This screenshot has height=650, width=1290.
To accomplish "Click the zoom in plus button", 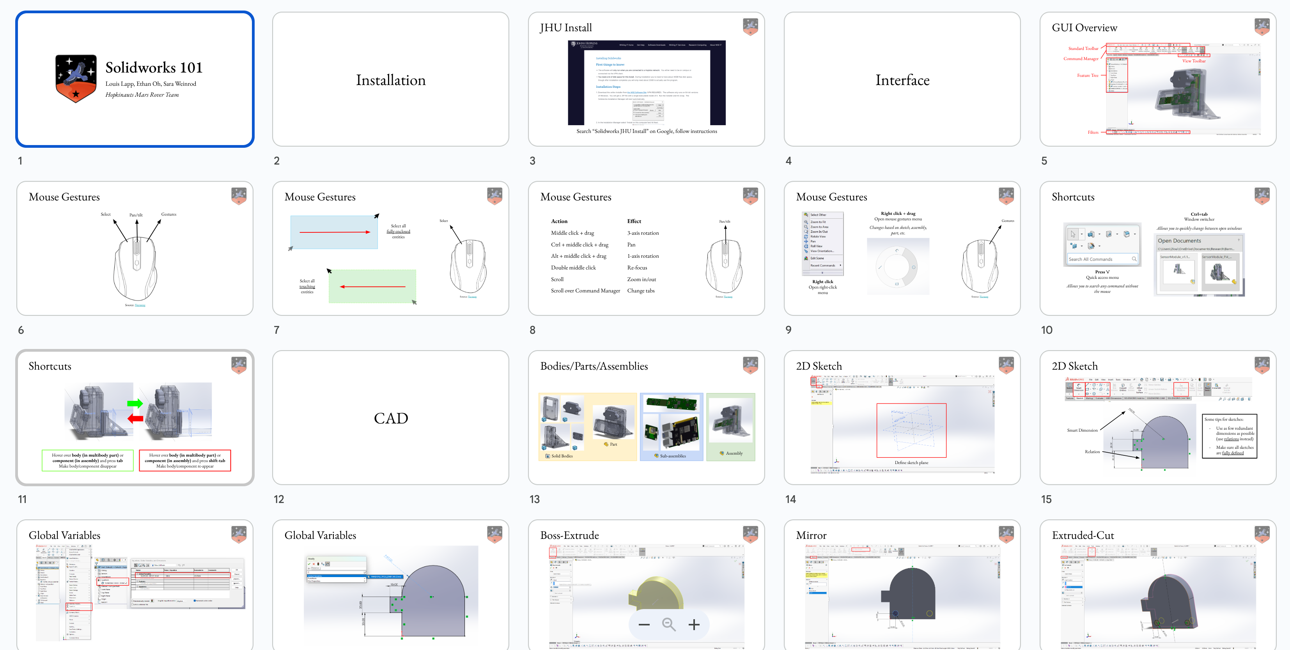I will point(694,625).
